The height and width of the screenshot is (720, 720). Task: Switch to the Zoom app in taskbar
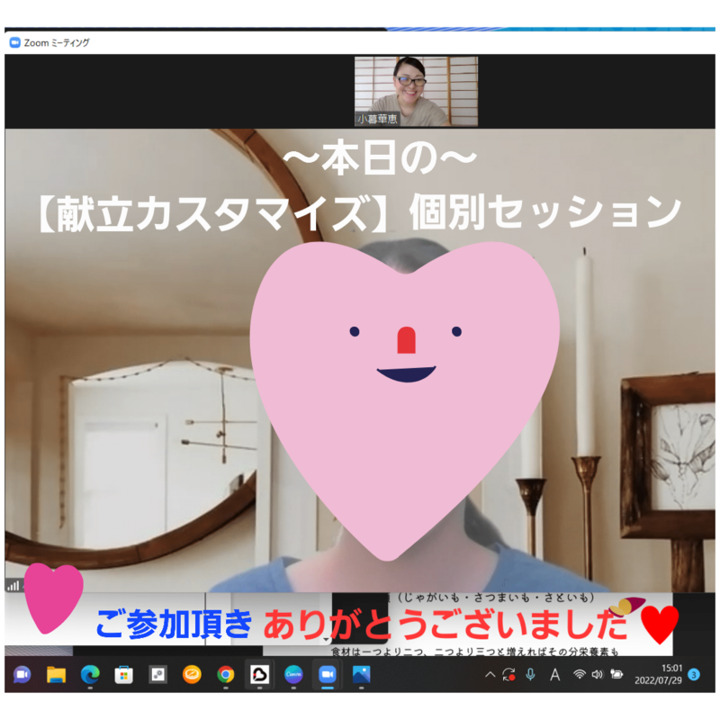coord(328,674)
